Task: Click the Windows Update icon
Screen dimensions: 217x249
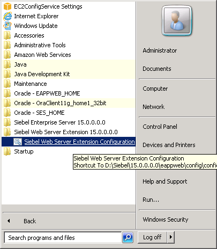Action: (x=8, y=26)
